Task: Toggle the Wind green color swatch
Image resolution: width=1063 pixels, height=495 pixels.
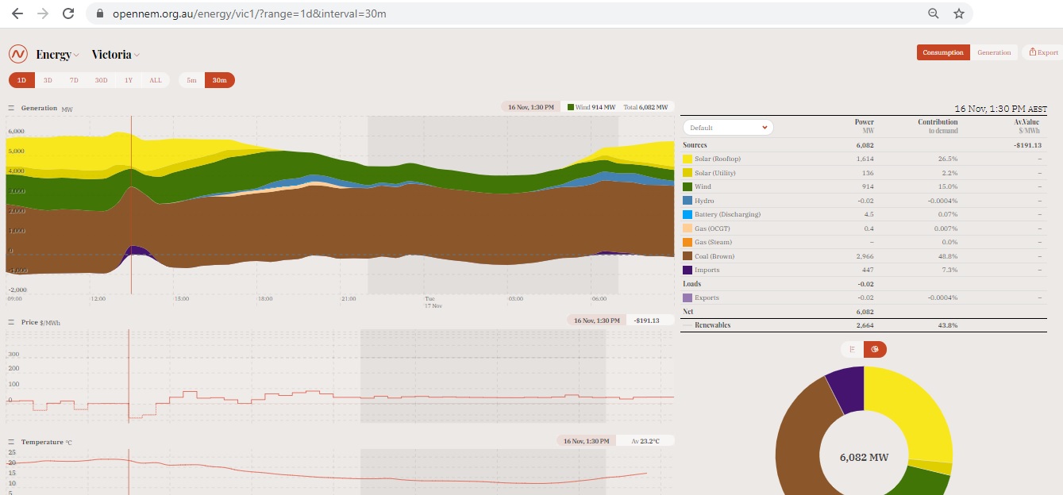Action: click(687, 187)
